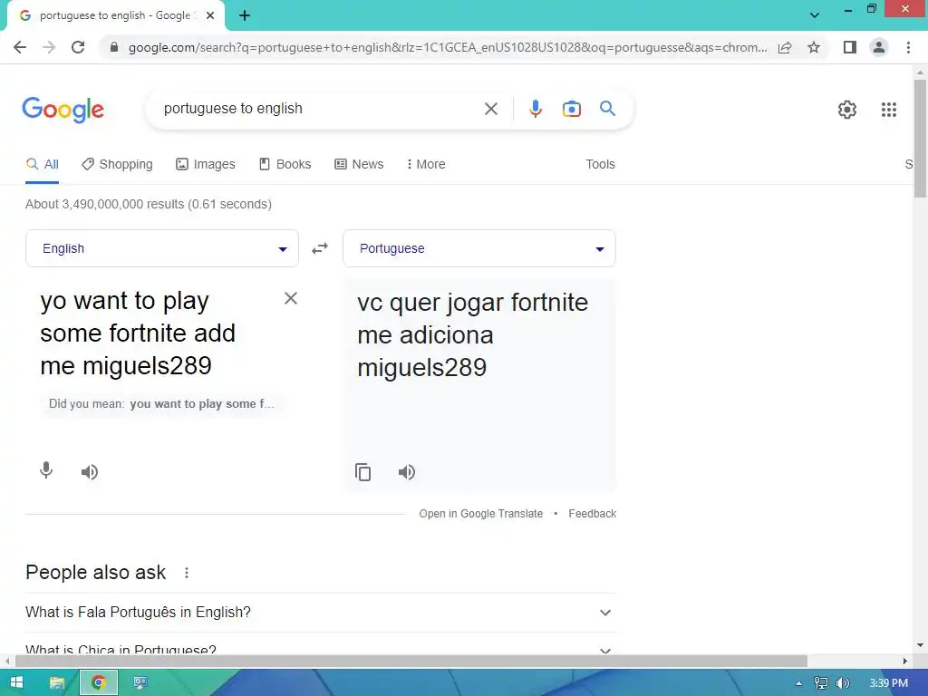The image size is (928, 696).
Task: Start a voice search with microphone
Action: 535,109
